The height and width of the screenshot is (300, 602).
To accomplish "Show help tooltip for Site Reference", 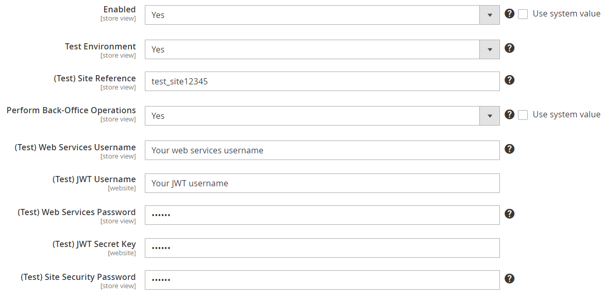I will point(509,80).
